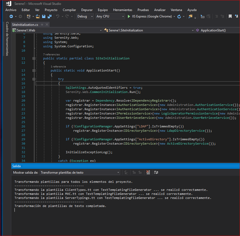This screenshot has width=240, height=236.
Task: Open the Debug configuration dropdown
Action: click(x=85, y=16)
